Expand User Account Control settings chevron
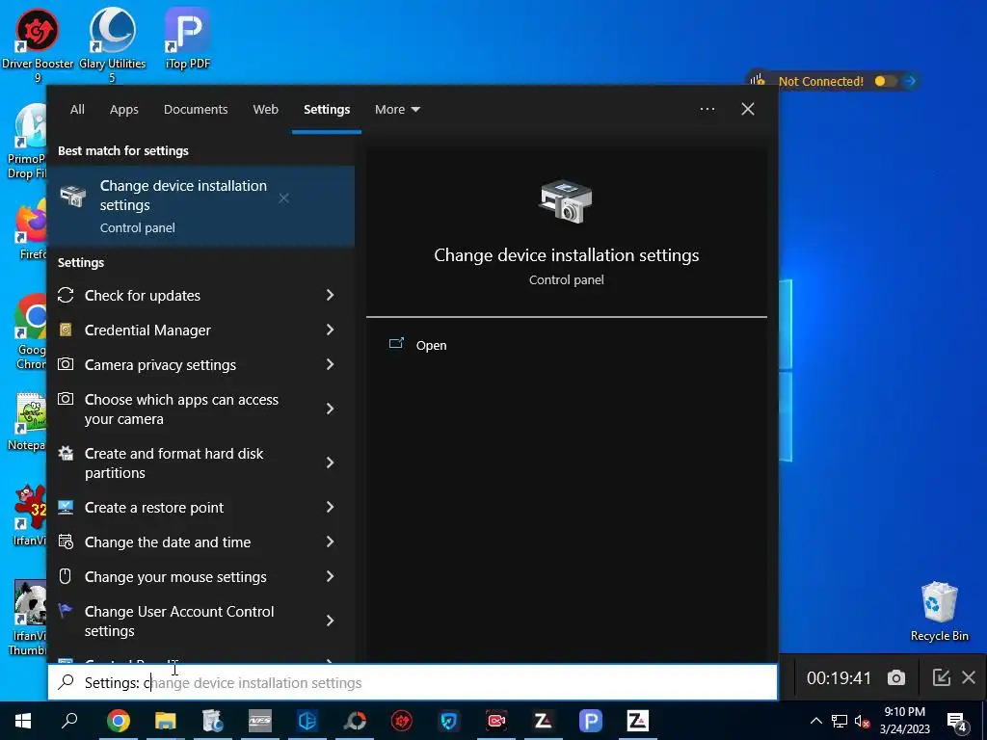 (330, 621)
